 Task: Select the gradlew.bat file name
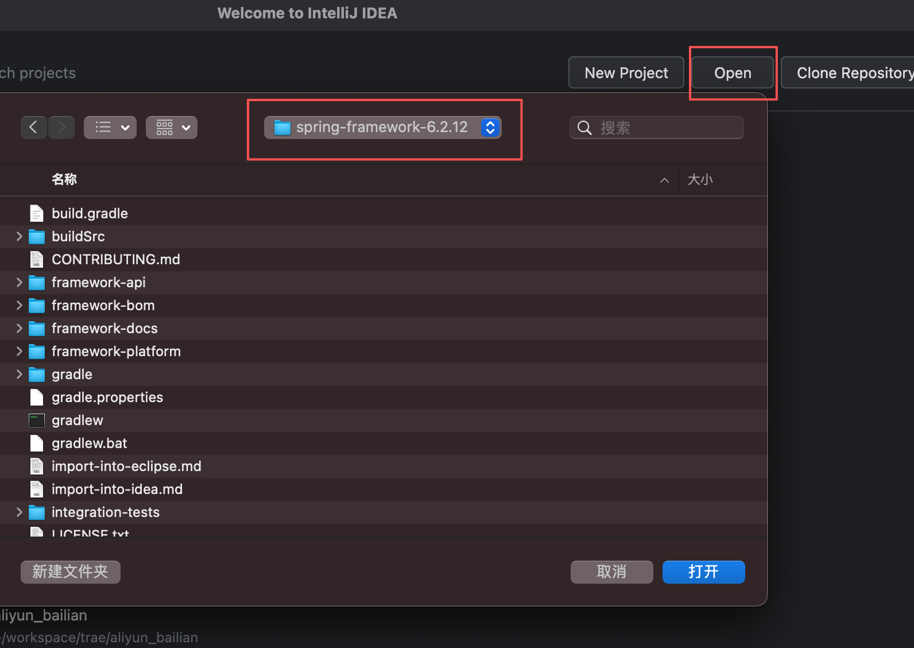90,443
